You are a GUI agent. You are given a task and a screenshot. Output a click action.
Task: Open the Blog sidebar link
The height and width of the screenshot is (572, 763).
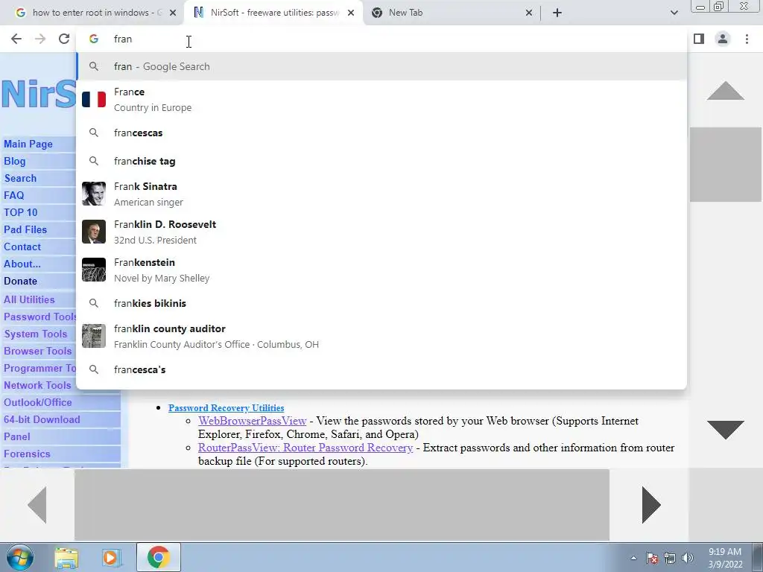(x=15, y=161)
